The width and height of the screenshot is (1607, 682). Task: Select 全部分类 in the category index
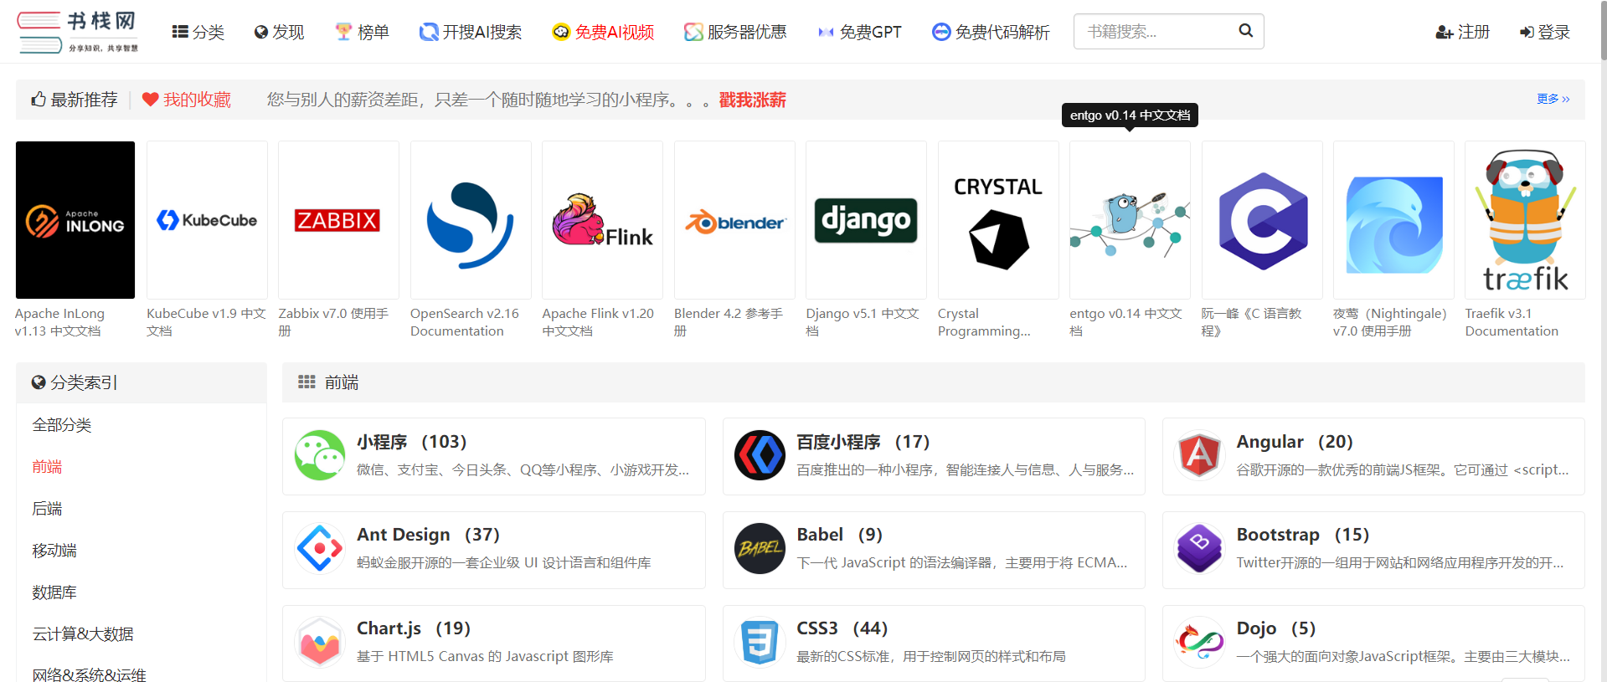[62, 425]
